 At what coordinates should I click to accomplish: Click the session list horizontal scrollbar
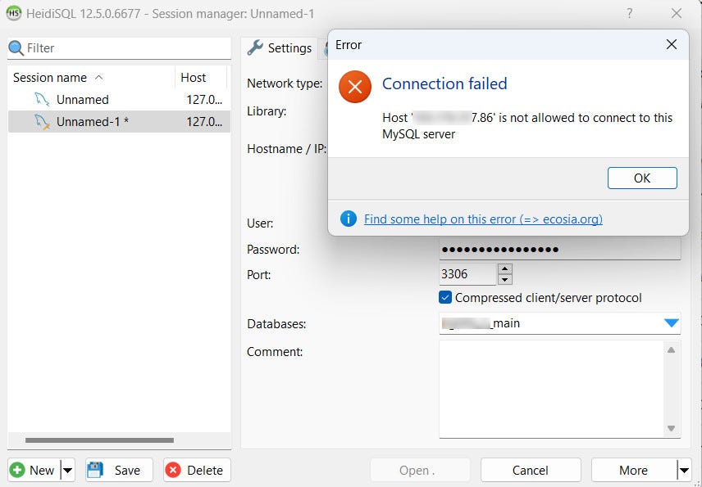(x=99, y=440)
